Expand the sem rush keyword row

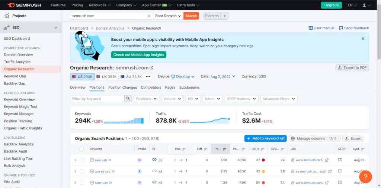(x=75, y=183)
